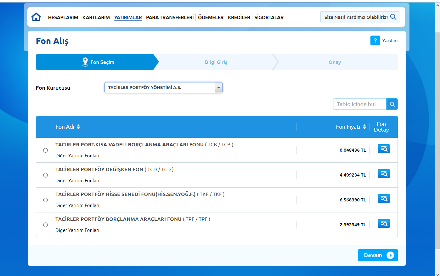Click fund name TACİRLER PORTFÖY DEĞİŞKEN FON
Screen dimensions: 440x276
click(99, 170)
